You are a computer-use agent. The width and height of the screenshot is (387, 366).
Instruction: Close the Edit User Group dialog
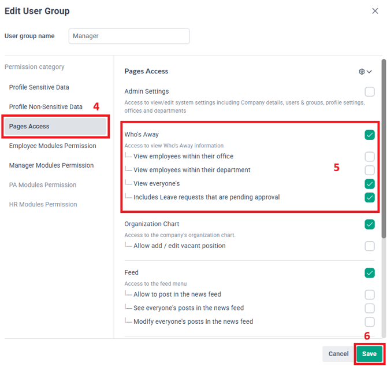[375, 10]
